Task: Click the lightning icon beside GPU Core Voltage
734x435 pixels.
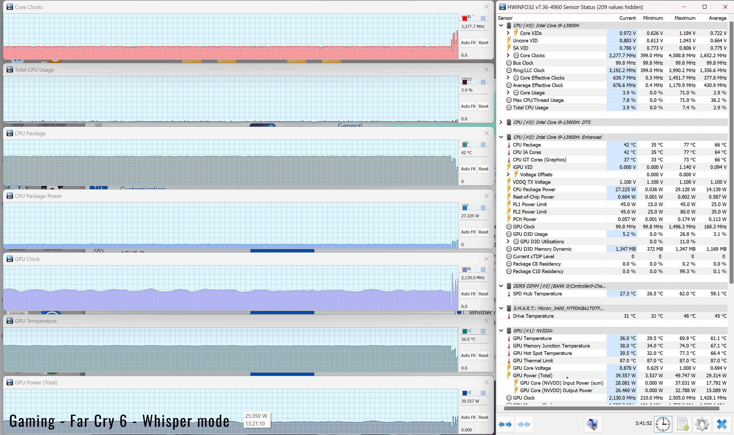Action: pos(509,368)
